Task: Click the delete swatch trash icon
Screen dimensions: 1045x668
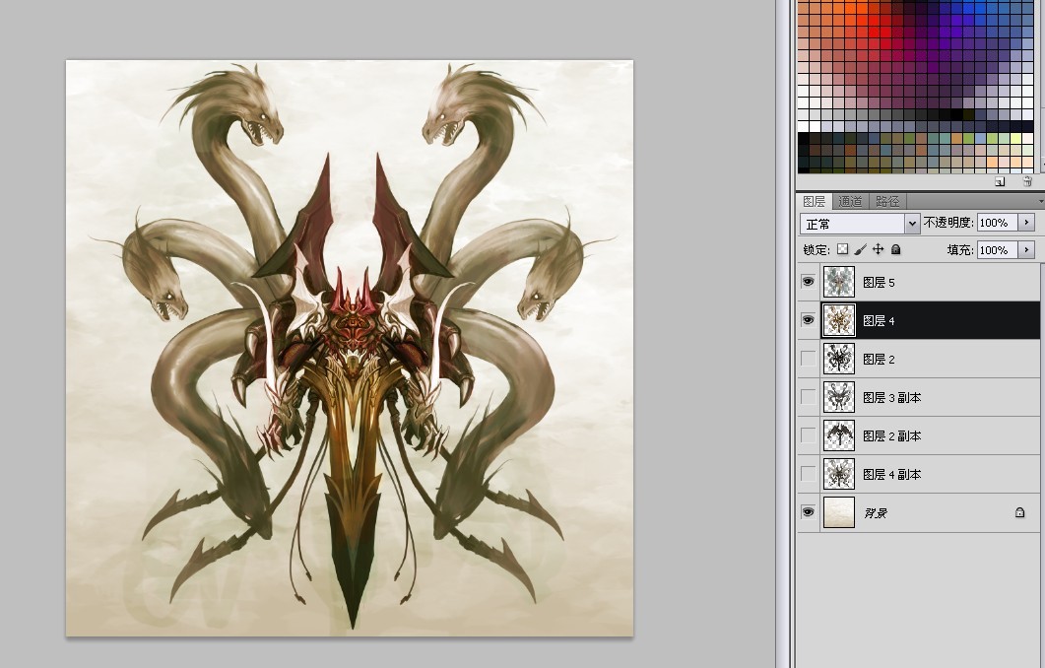Action: (x=1027, y=181)
